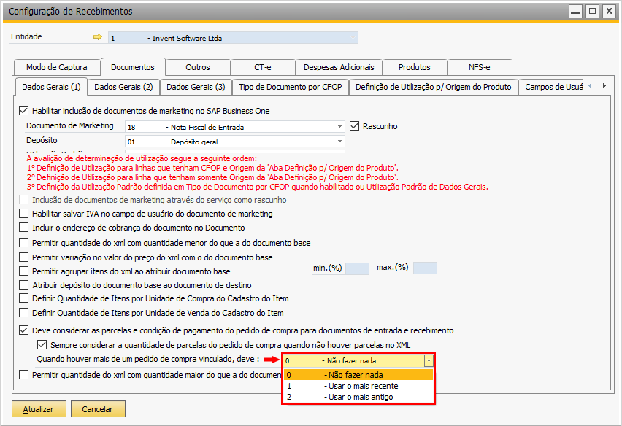Viewport: 622px width, 426px height.
Task: Select option 'Não fazer nada' in list
Action: [358, 375]
